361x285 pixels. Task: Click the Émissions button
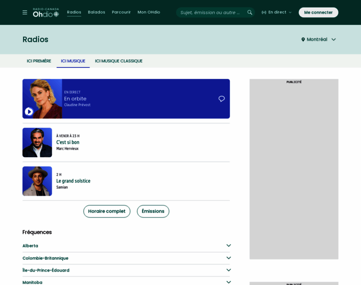pos(153,211)
